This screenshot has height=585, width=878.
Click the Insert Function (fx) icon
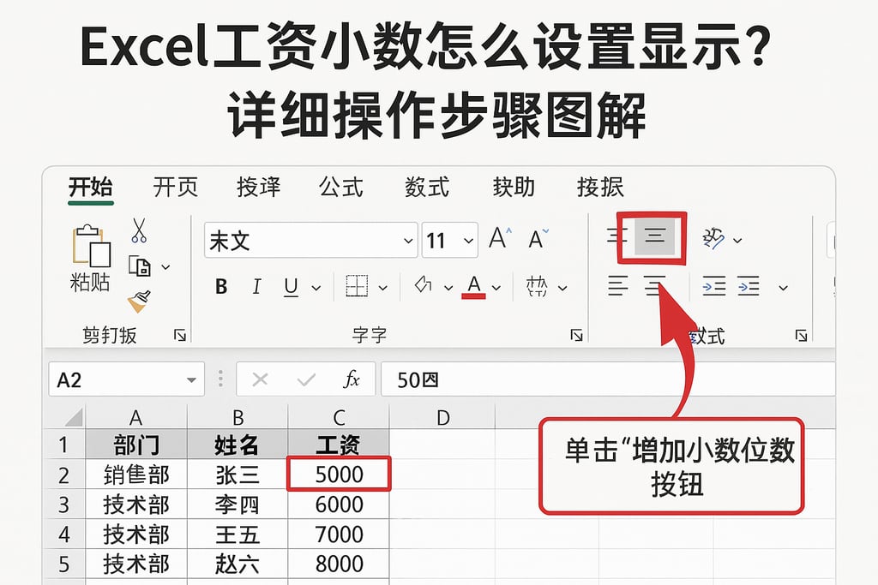[354, 379]
